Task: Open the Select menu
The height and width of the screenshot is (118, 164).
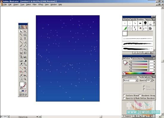Action: pyautogui.click(x=28, y=4)
